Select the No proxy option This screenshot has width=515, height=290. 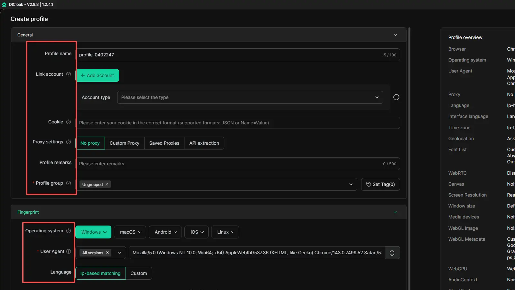coord(90,143)
